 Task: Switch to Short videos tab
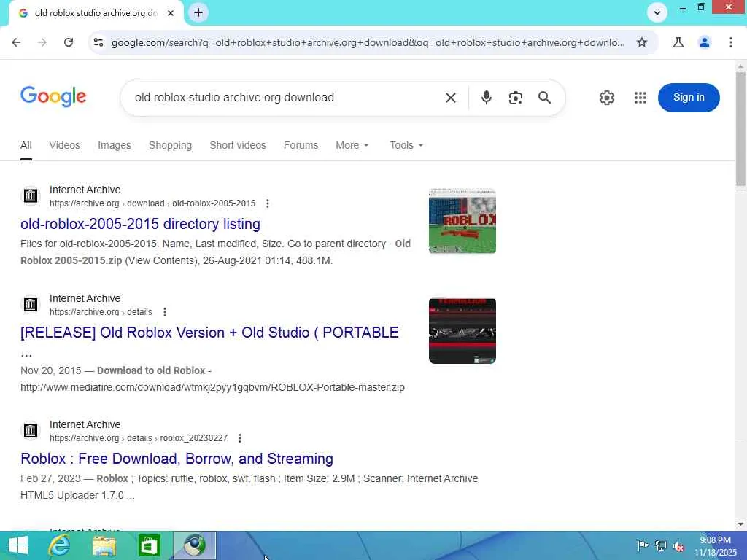[x=238, y=145]
